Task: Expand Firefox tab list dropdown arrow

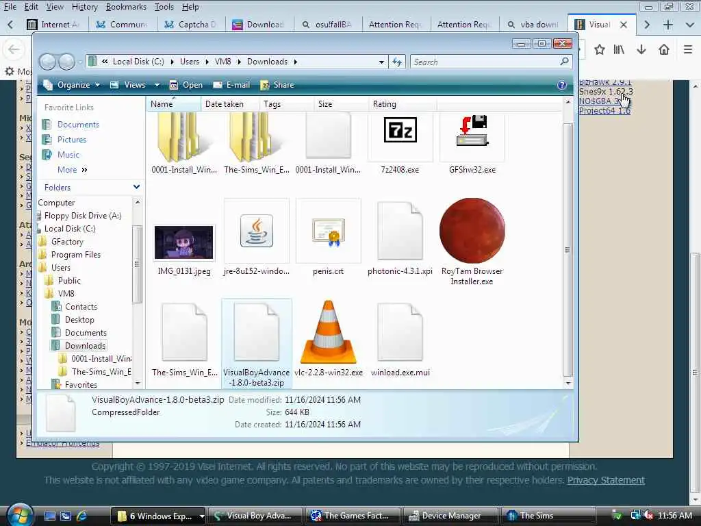Action: 690,25
